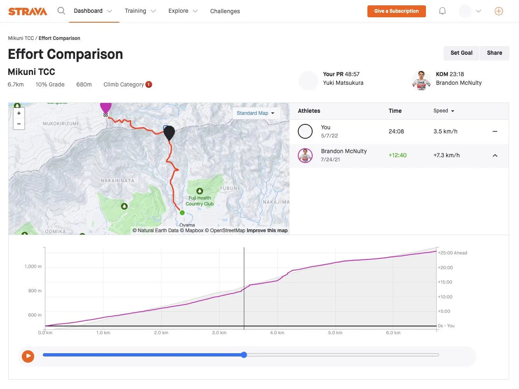
Task: Click Give a Subscription button
Action: pyautogui.click(x=396, y=11)
